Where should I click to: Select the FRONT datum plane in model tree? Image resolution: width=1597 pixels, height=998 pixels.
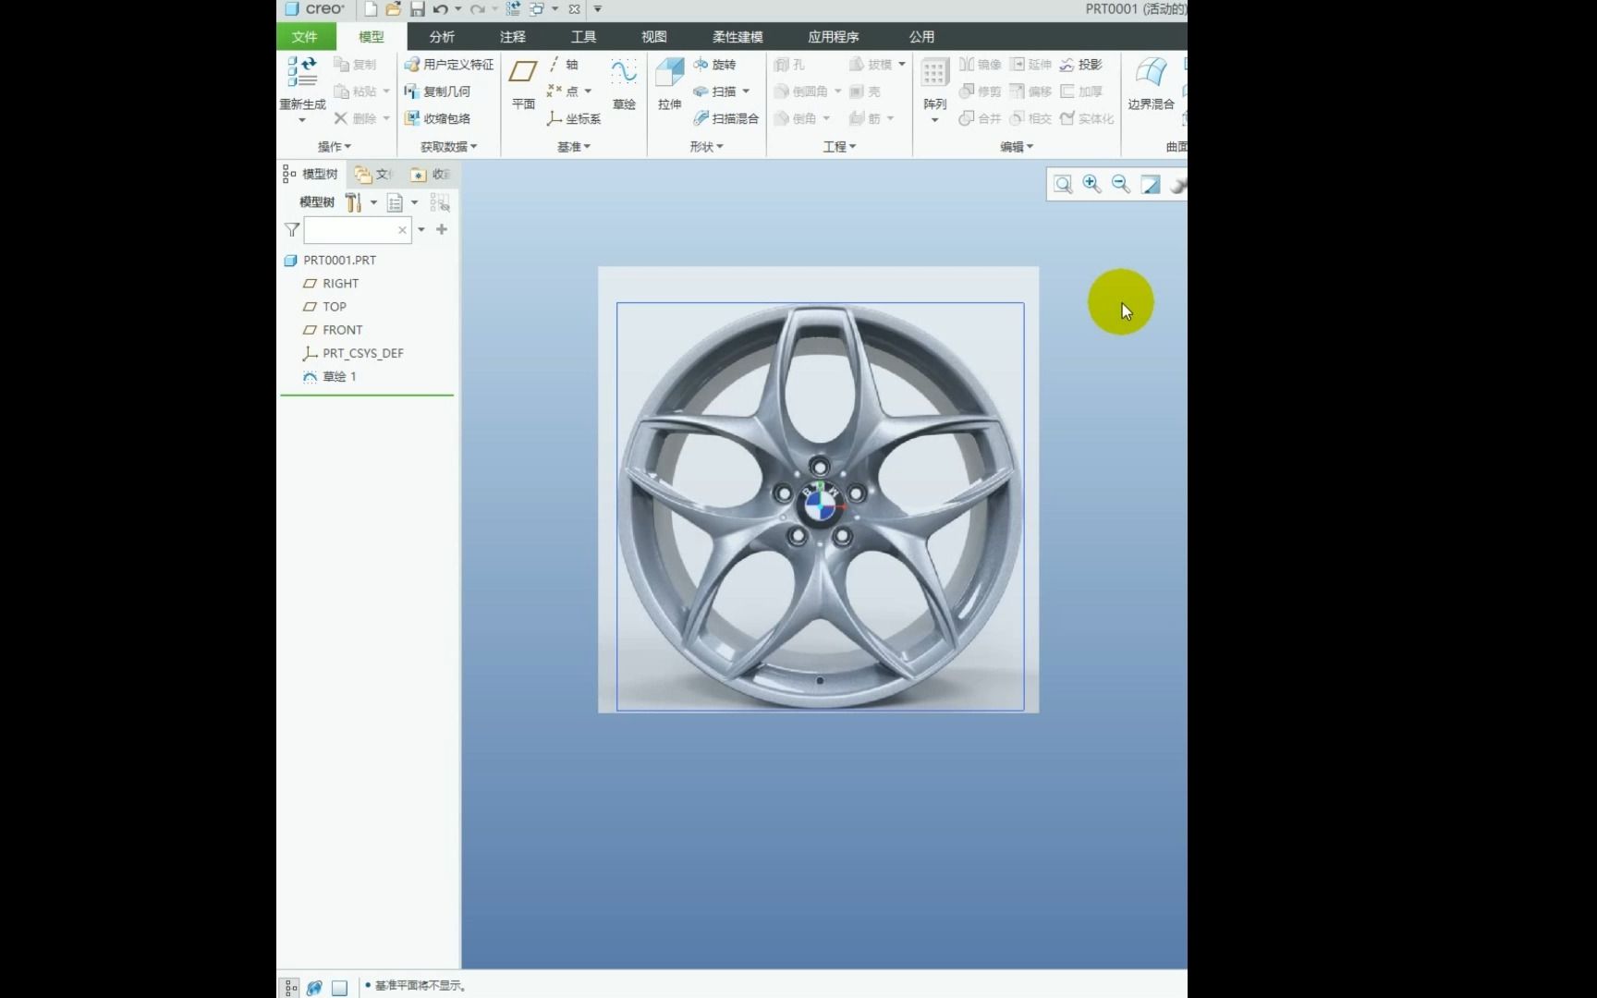(333, 330)
